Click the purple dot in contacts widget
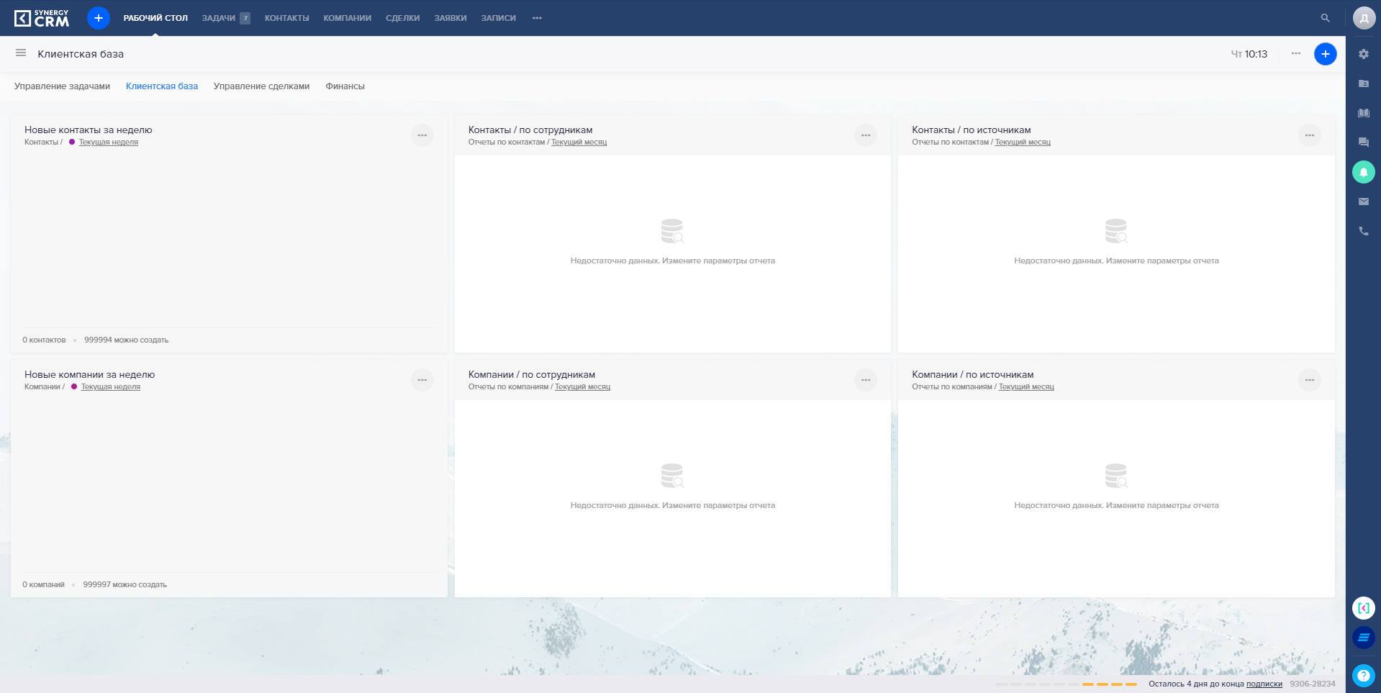Screen dimensions: 1381x693 (x=72, y=142)
